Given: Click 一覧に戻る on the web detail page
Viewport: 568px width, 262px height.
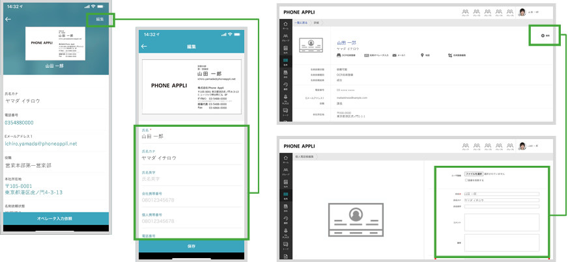Looking at the screenshot, I should point(301,22).
